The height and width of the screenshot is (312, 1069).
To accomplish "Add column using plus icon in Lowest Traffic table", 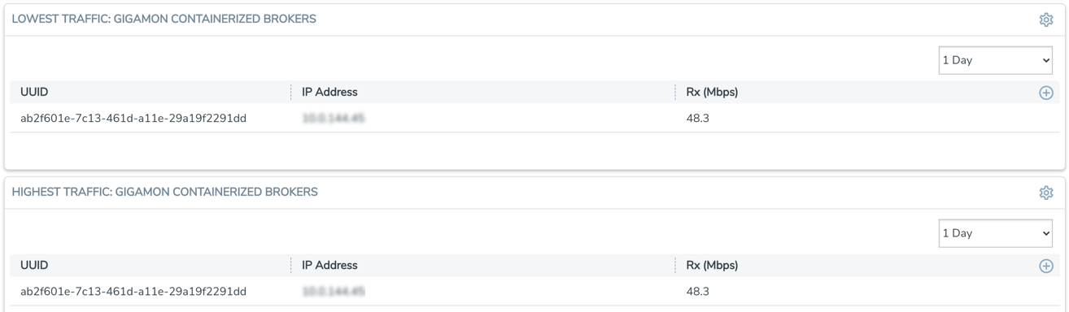I will 1046,93.
